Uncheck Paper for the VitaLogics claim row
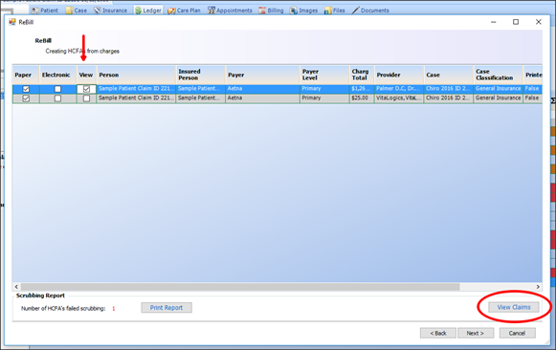The height and width of the screenshot is (350, 556). coord(26,98)
